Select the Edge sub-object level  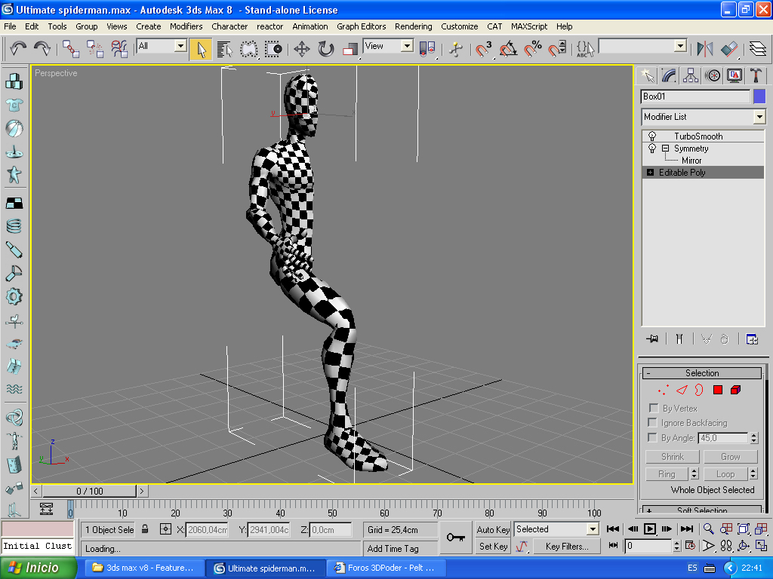coord(682,390)
